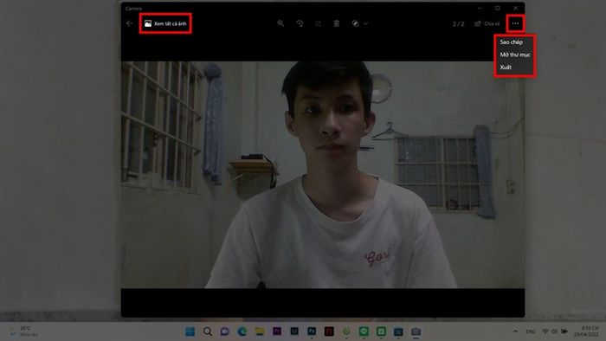Open taskbar Search

(x=208, y=331)
